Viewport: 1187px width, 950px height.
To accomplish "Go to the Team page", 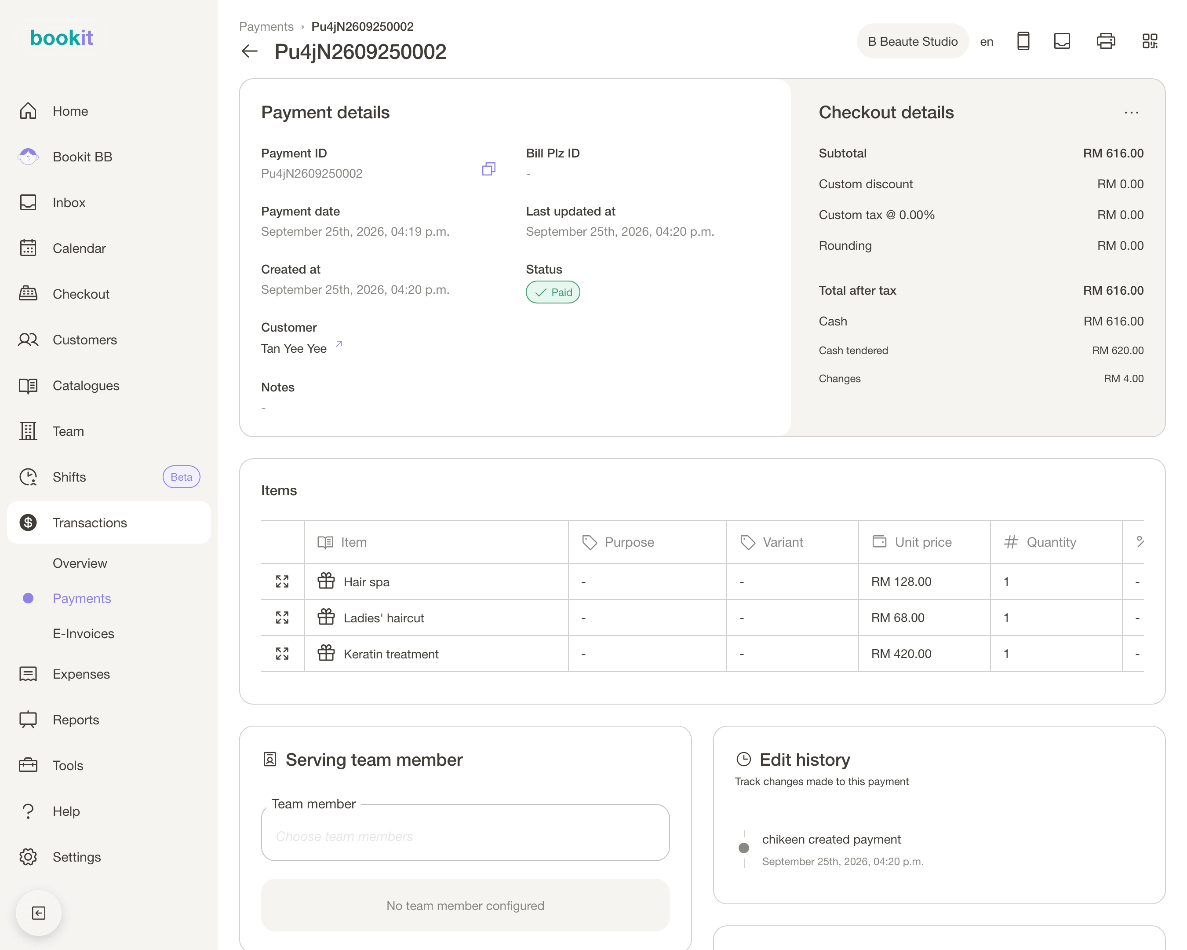I will pyautogui.click(x=109, y=431).
